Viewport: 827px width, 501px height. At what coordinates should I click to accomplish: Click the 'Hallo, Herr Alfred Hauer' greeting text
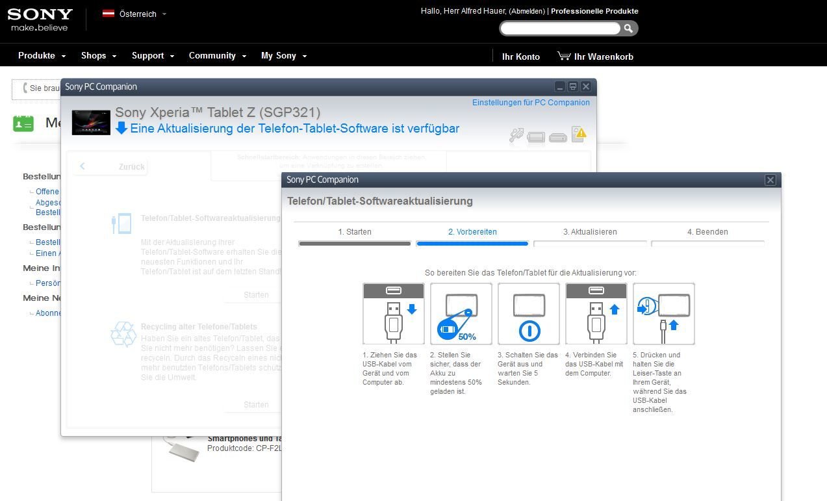pos(463,11)
